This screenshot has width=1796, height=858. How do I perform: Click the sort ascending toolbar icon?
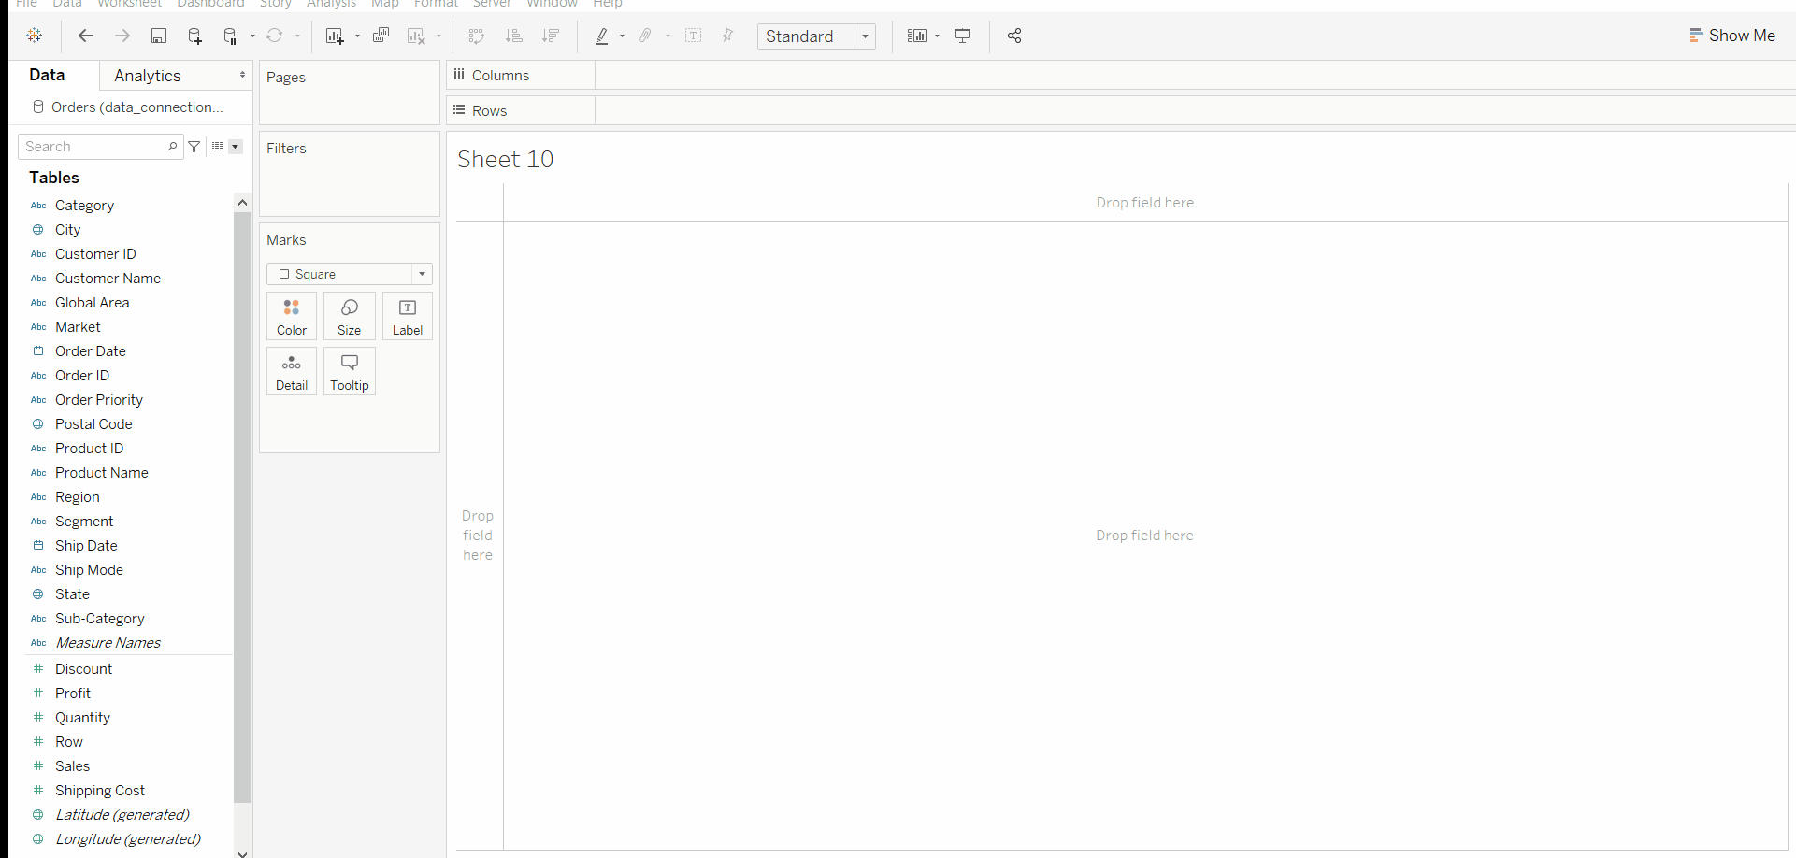coord(514,36)
